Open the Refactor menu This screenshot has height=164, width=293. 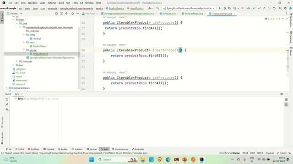pos(52,3)
